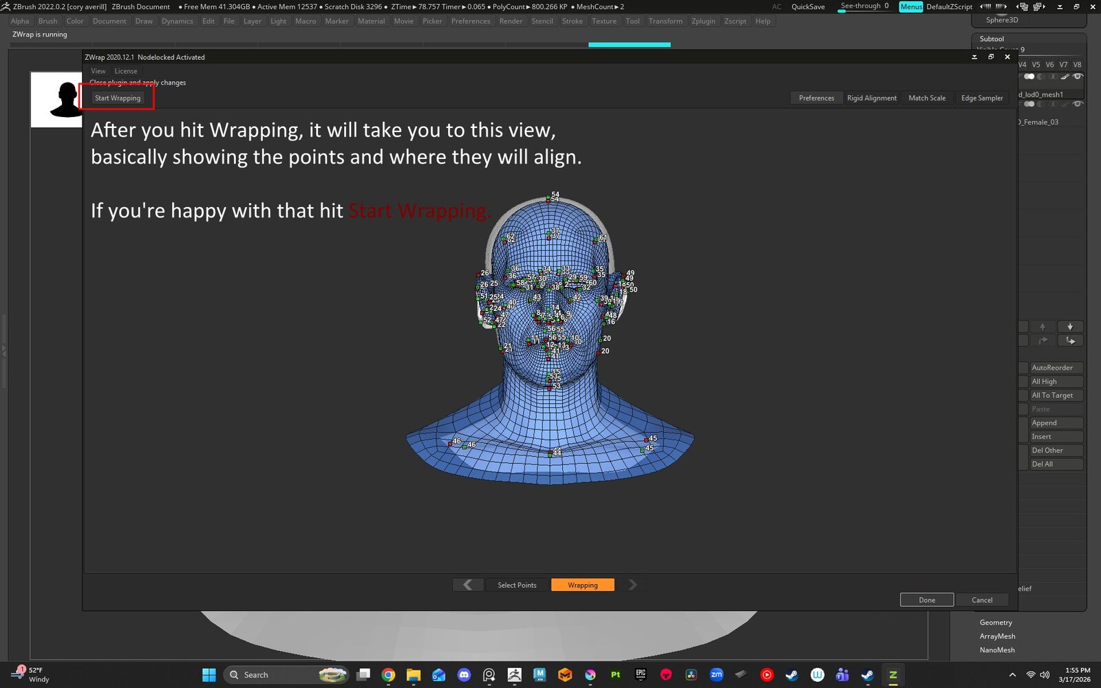
Task: Open the ZWrap View menu
Action: point(98,71)
